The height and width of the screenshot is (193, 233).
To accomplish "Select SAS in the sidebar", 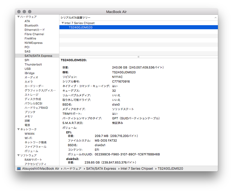I will [x=28, y=51].
